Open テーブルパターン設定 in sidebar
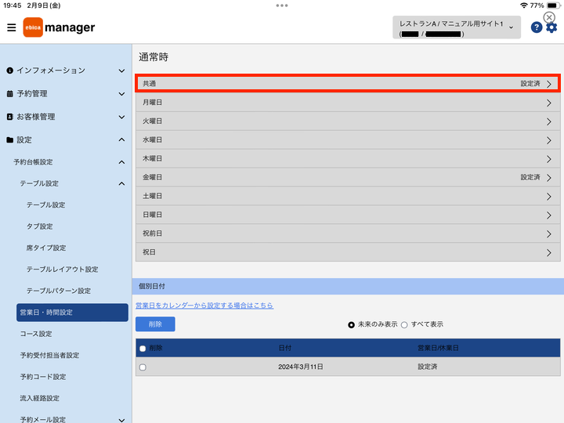Viewport: 564px width, 423px height. click(59, 291)
